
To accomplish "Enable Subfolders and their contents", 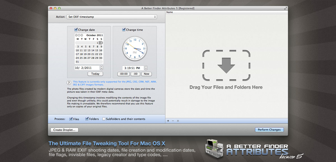I will (x=104, y=119).
